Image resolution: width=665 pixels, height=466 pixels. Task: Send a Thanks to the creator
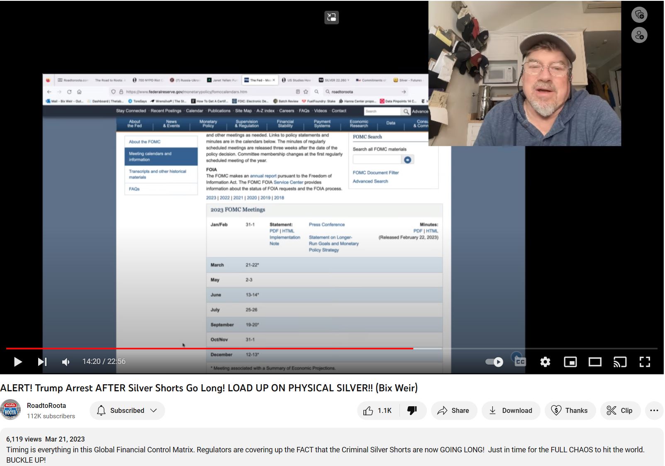[x=570, y=410]
